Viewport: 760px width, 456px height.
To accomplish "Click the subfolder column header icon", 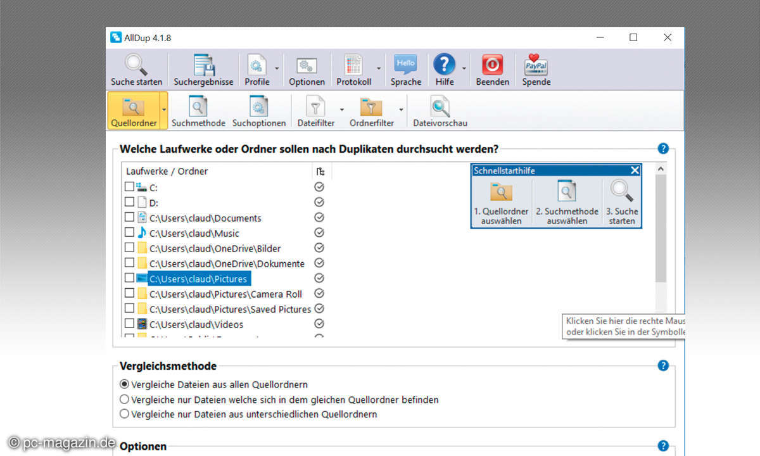I will pyautogui.click(x=320, y=171).
